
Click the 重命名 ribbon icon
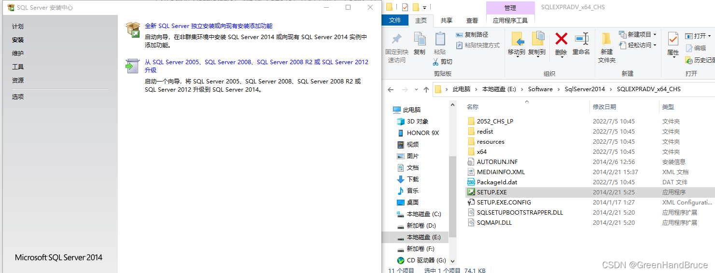point(581,40)
